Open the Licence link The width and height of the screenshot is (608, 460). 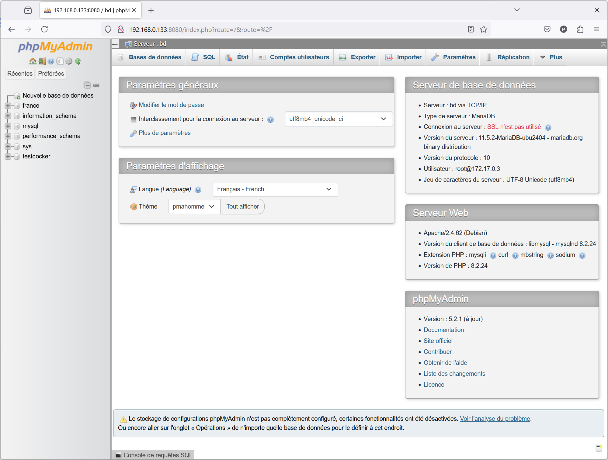[x=434, y=385]
